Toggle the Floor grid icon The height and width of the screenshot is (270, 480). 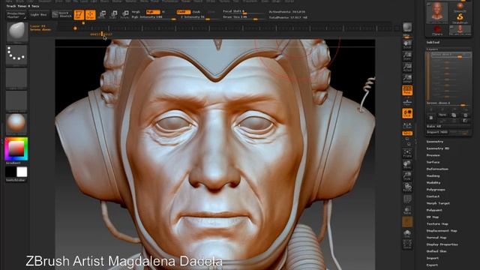(x=407, y=102)
